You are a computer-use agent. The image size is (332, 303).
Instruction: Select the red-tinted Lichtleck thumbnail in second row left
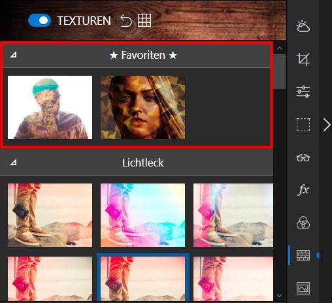click(x=50, y=279)
